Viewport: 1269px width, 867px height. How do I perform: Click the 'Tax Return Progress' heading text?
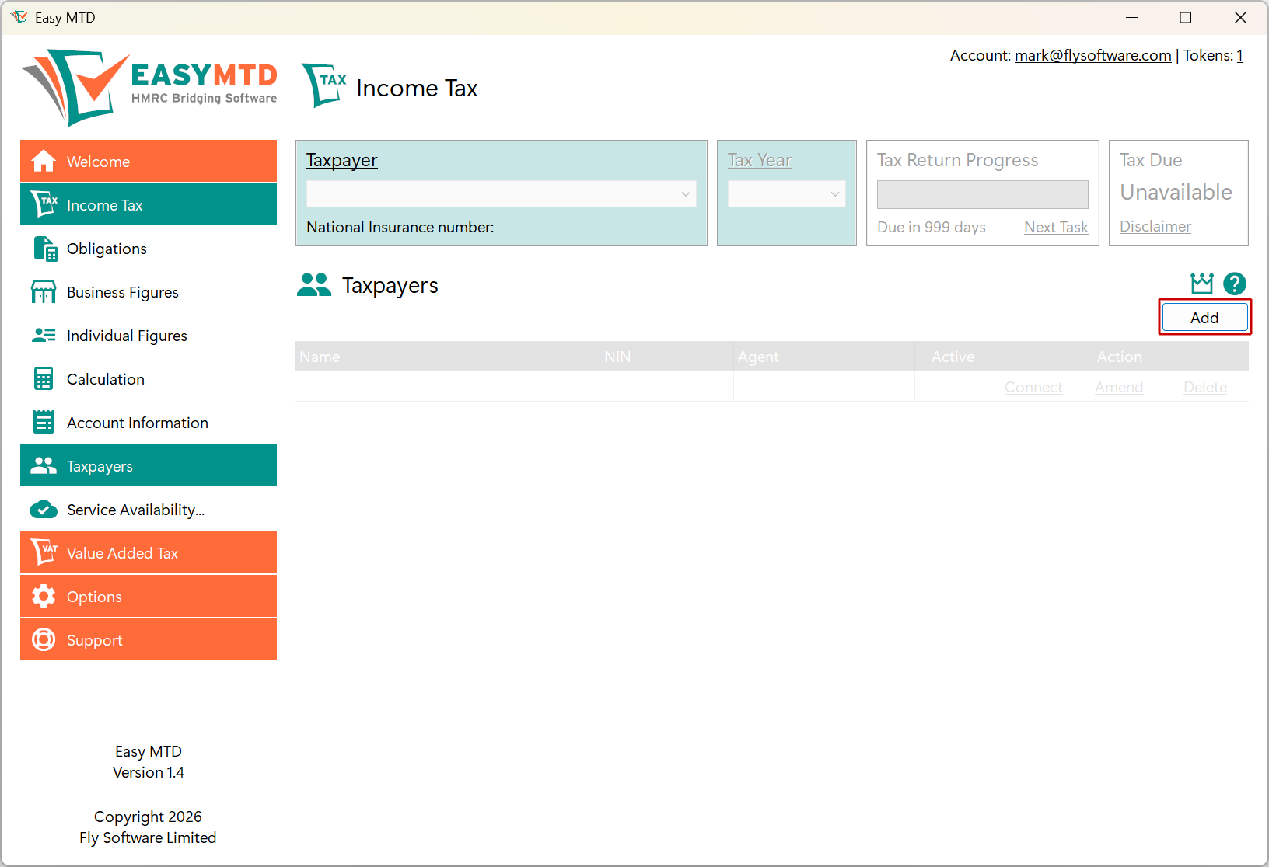click(957, 160)
